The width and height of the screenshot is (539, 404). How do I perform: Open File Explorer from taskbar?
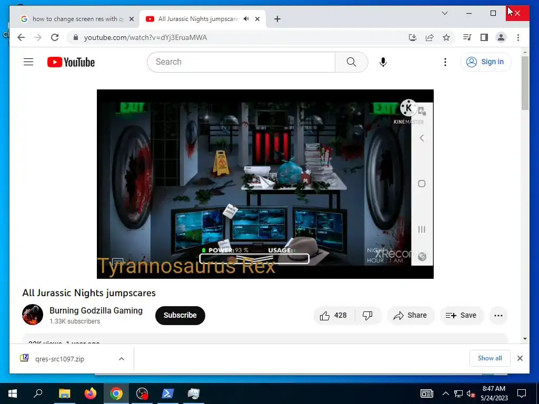[x=64, y=393]
